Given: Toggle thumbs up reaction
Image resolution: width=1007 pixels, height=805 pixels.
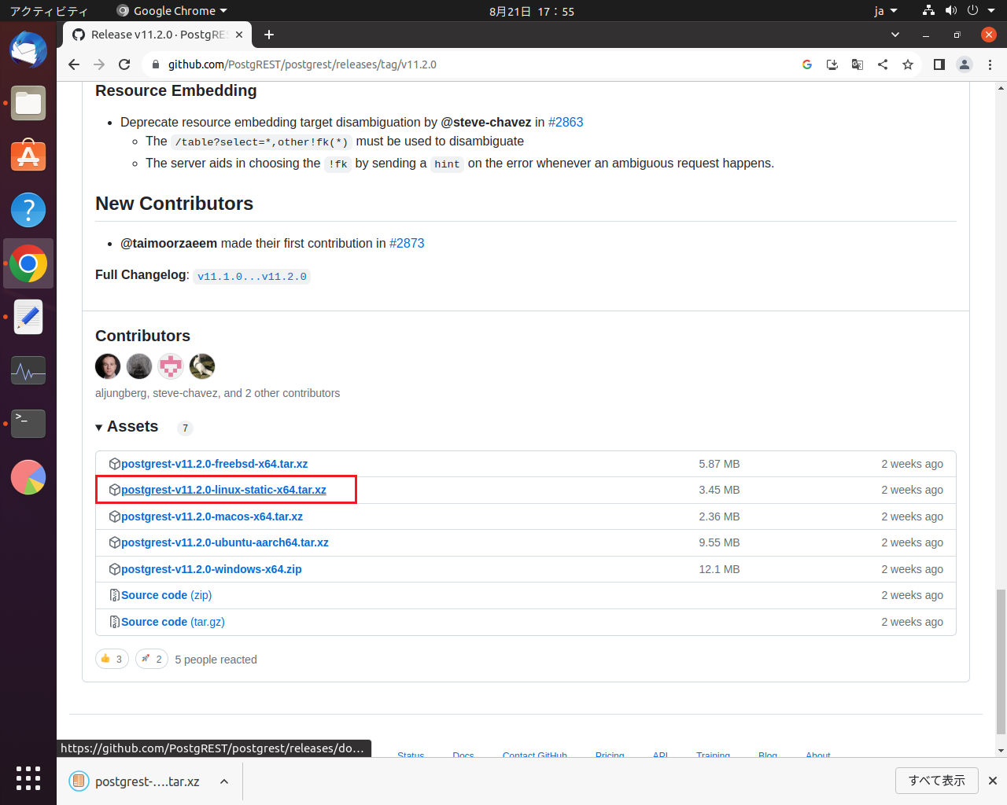Looking at the screenshot, I should pos(112,659).
